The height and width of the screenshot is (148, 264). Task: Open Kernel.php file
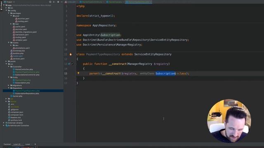click(x=17, y=96)
